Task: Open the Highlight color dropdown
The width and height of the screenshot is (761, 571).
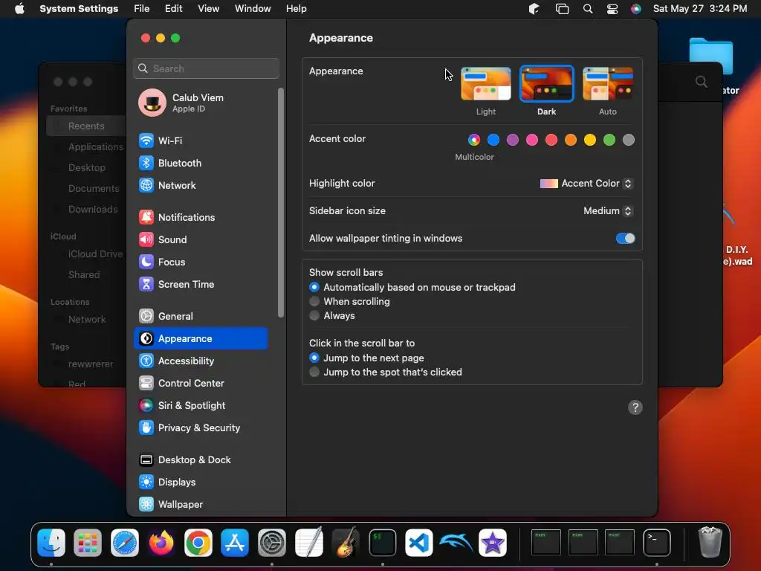Action: [586, 184]
